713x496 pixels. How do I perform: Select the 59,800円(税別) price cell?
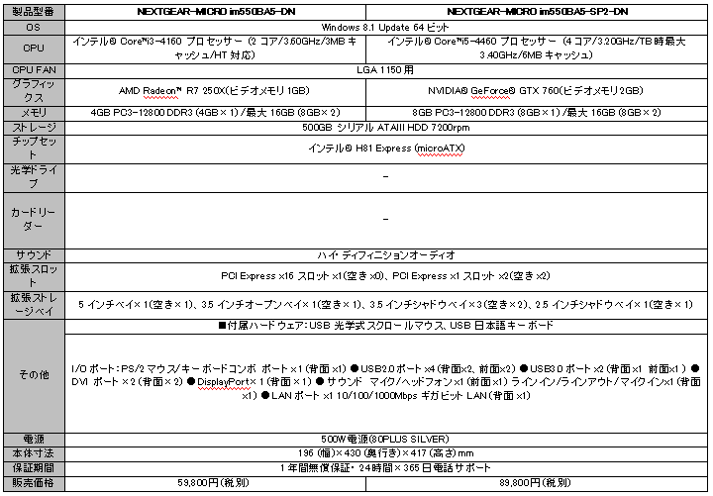pyautogui.click(x=215, y=483)
